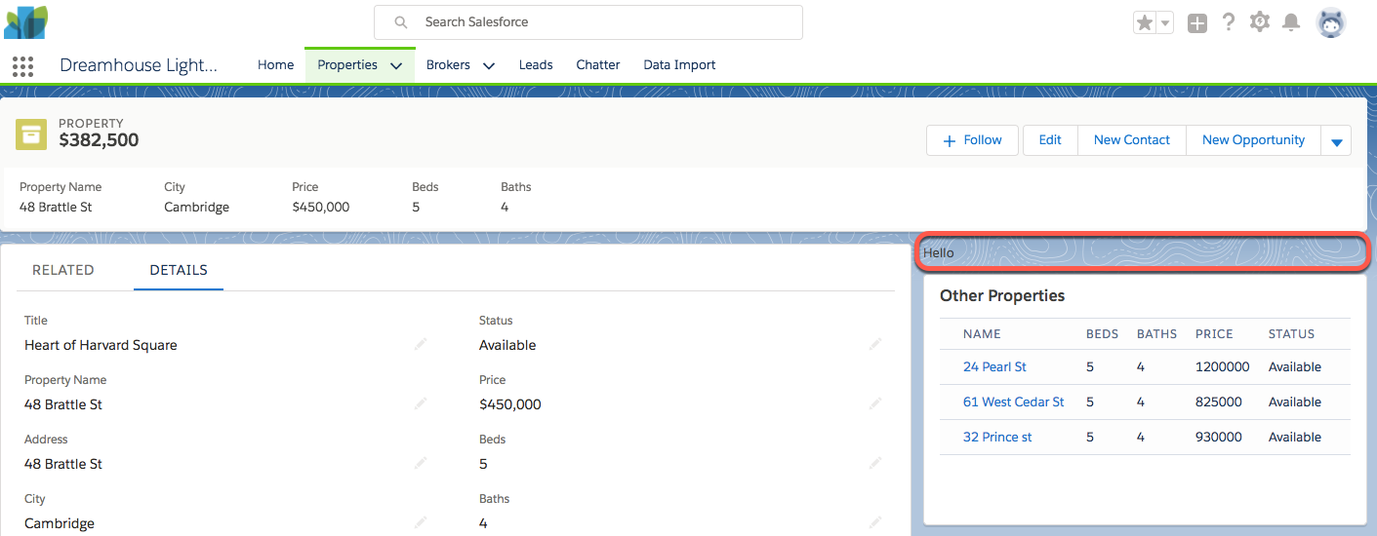Open the Global Actions plus icon
This screenshot has width=1377, height=536.
point(1197,23)
